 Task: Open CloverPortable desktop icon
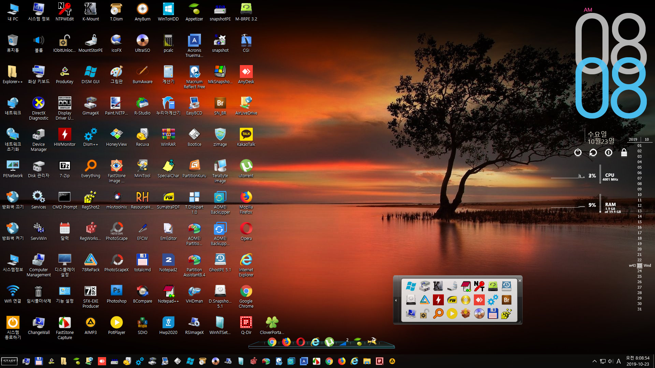tap(272, 325)
